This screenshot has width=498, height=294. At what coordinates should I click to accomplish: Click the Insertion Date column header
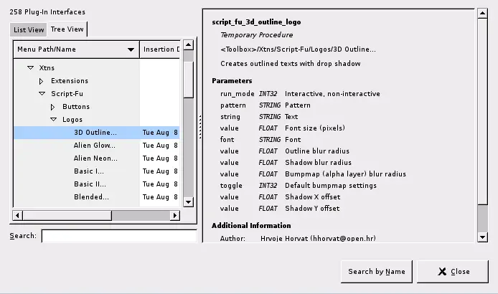(x=160, y=49)
